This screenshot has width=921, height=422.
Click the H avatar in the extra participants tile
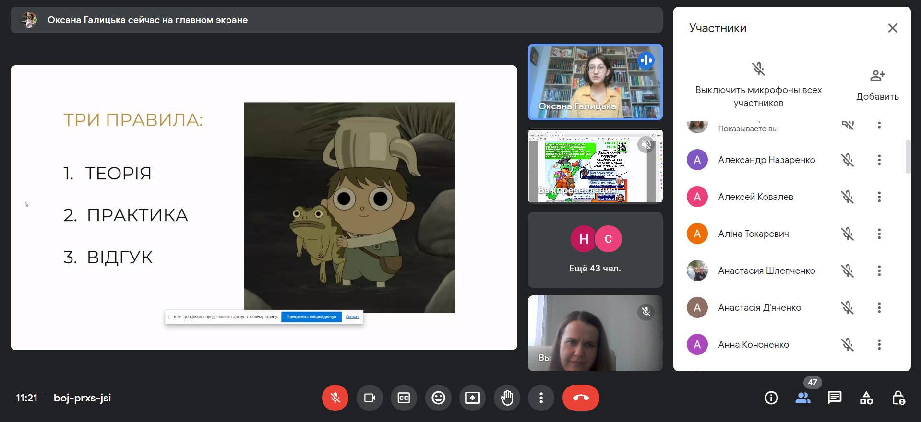[x=584, y=239]
